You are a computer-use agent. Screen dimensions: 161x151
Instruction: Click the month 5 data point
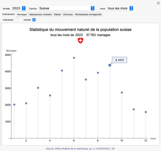pos(62,71)
